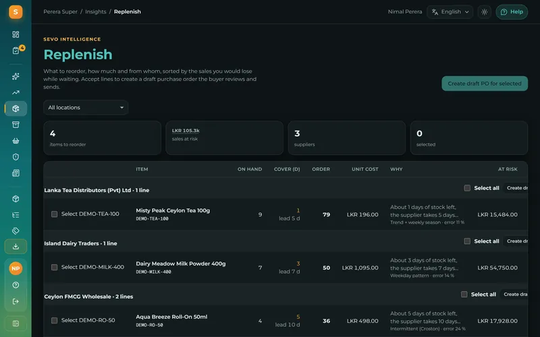Toggle the sun theme icon in header
Viewport: 540px width, 337px height.
pyautogui.click(x=485, y=12)
